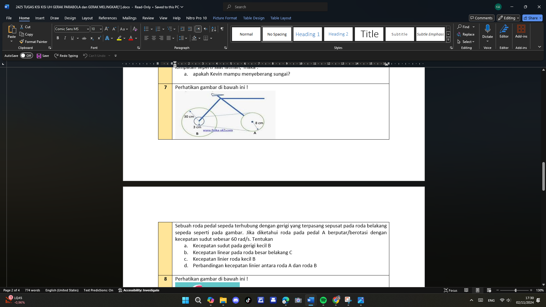Apply Strikethrough formatting
The width and height of the screenshot is (546, 307).
coord(84,38)
